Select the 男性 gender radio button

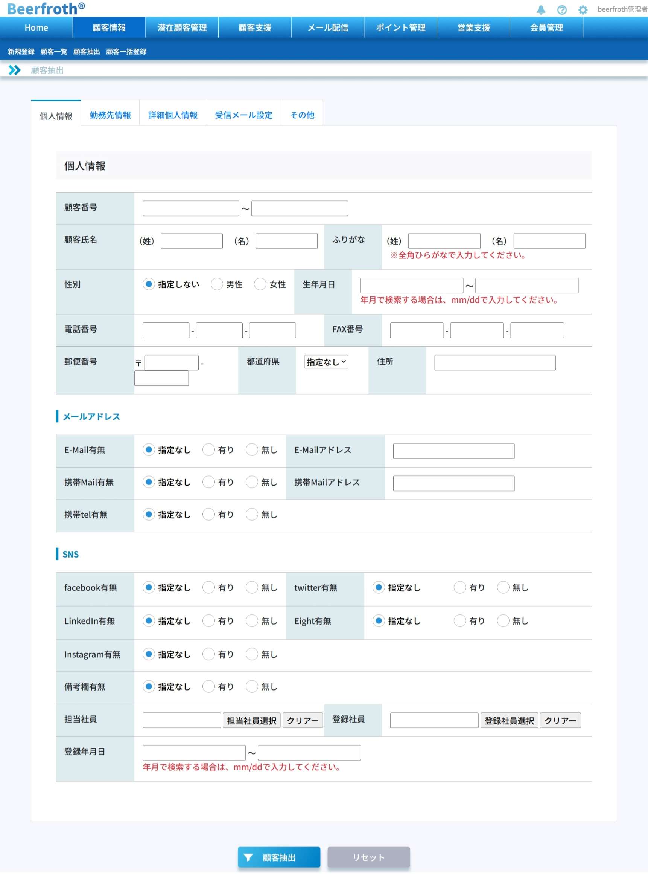point(217,284)
